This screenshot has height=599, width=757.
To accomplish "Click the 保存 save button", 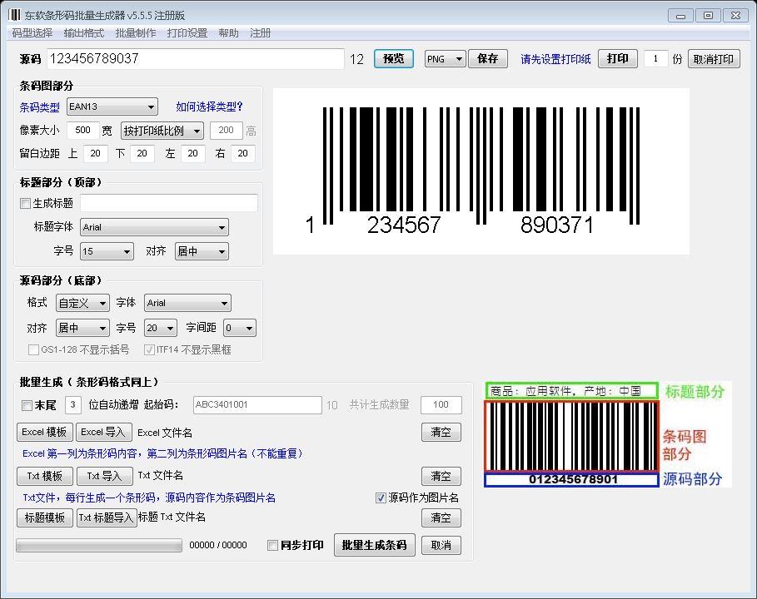I will point(488,59).
